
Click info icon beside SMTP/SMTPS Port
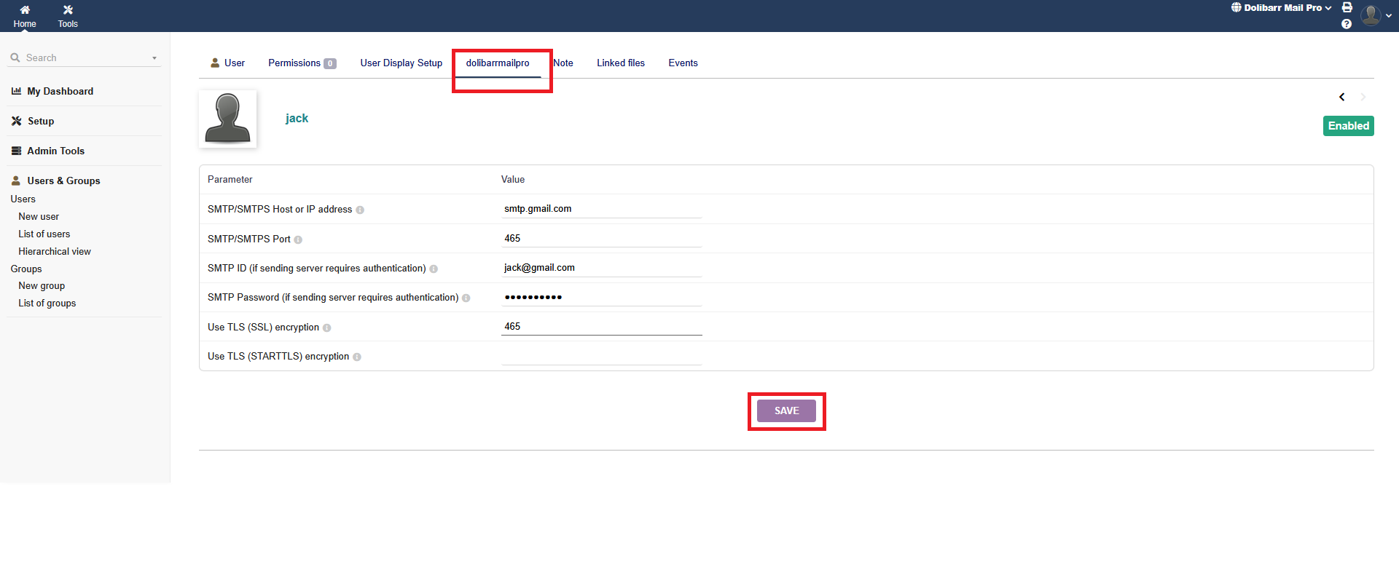(x=298, y=239)
